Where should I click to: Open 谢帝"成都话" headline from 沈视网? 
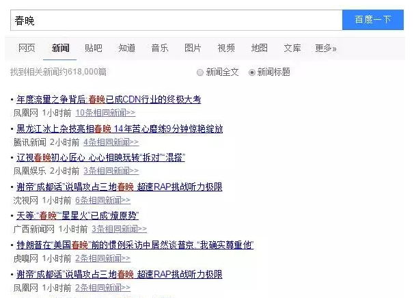[120, 187]
